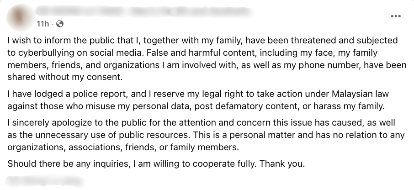Open the three-dot post options menu
This screenshot has width=414, height=190.
point(396,16)
